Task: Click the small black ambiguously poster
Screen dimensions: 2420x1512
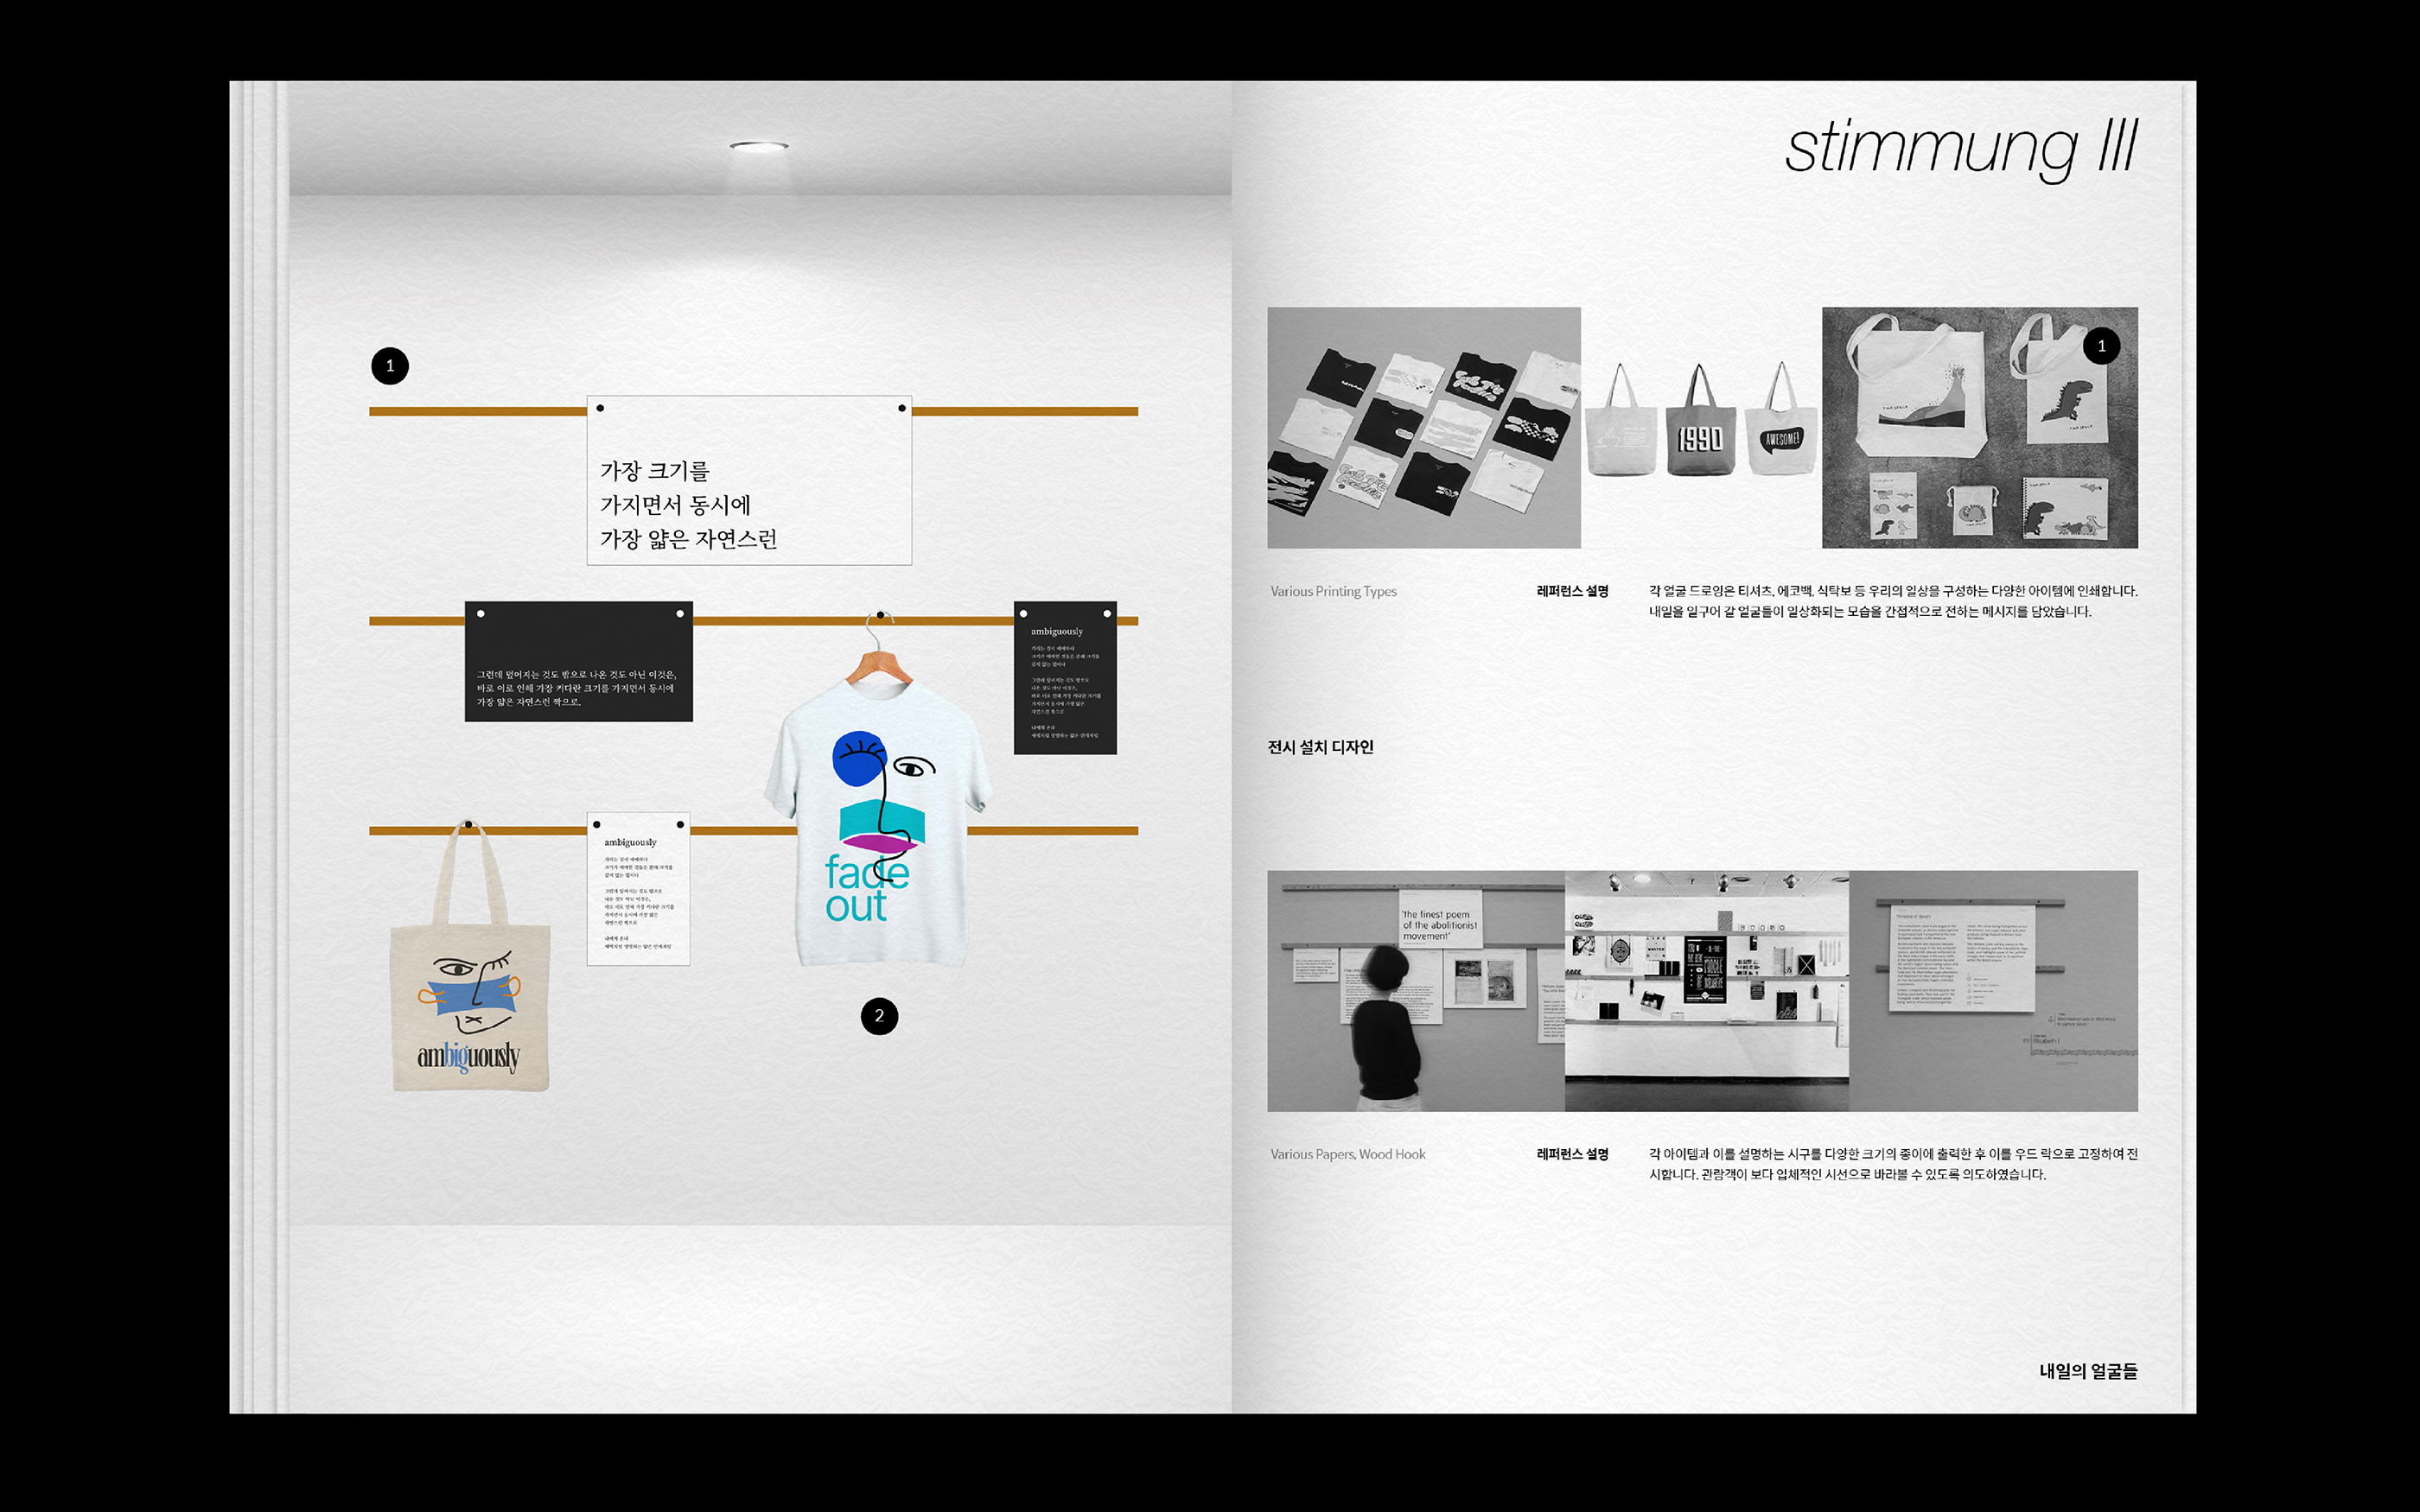Action: (1064, 678)
